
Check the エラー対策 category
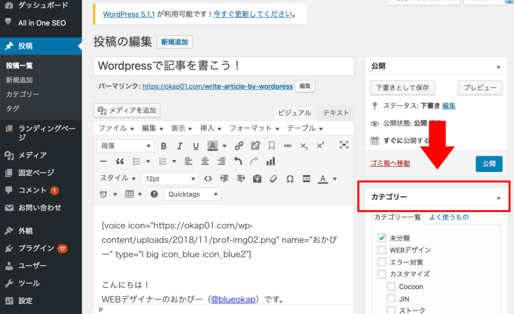click(x=382, y=262)
